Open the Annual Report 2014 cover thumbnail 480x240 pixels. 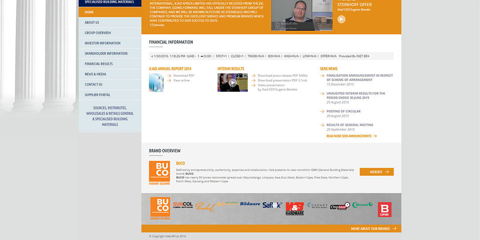[x=156, y=82]
